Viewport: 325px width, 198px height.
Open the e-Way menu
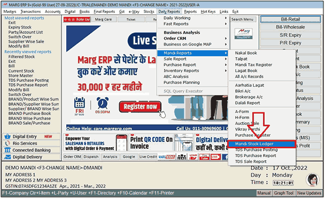pos(134,11)
